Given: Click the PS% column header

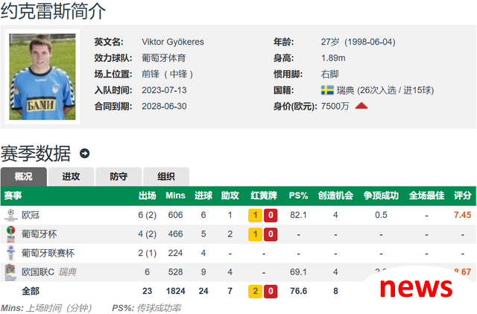Looking at the screenshot, I should pyautogui.click(x=298, y=195).
